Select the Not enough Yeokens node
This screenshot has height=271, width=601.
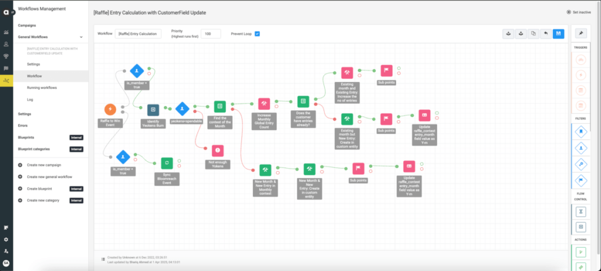click(218, 150)
